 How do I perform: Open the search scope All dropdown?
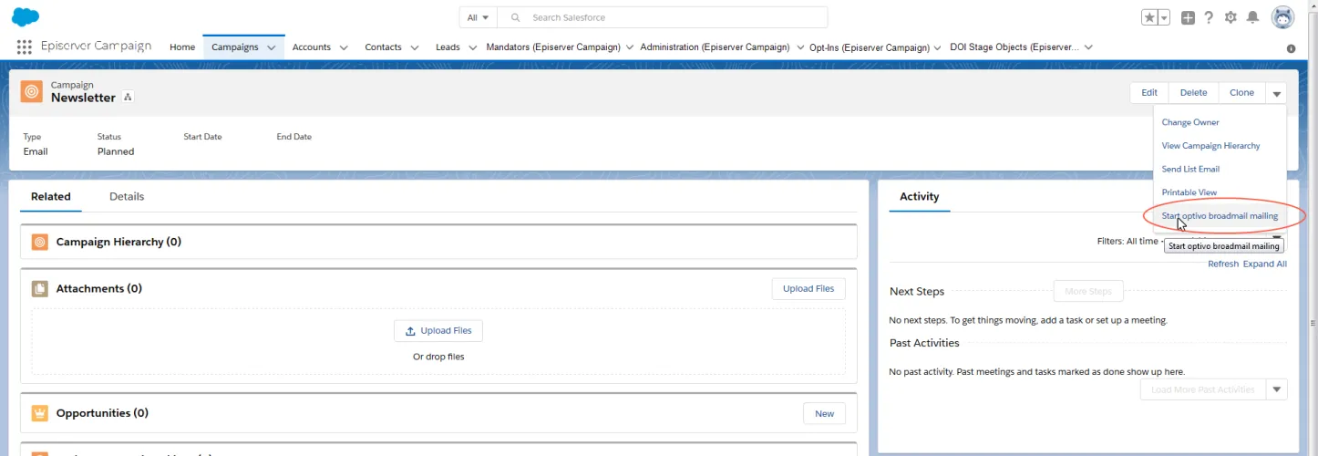479,17
